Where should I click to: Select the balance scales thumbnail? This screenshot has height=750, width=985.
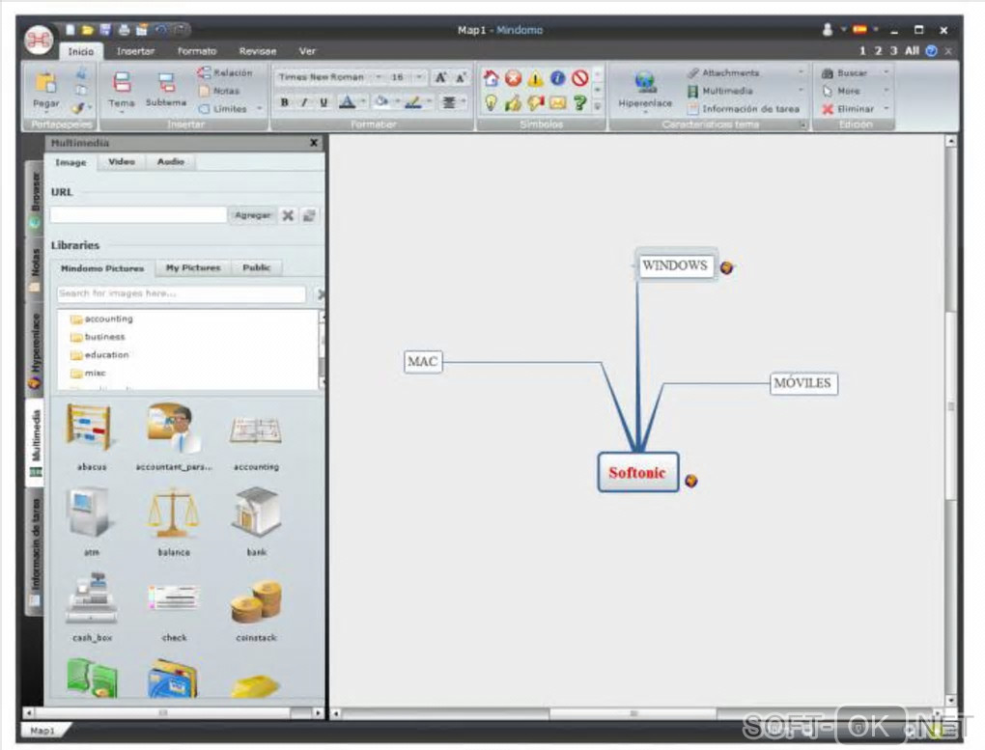(x=173, y=514)
